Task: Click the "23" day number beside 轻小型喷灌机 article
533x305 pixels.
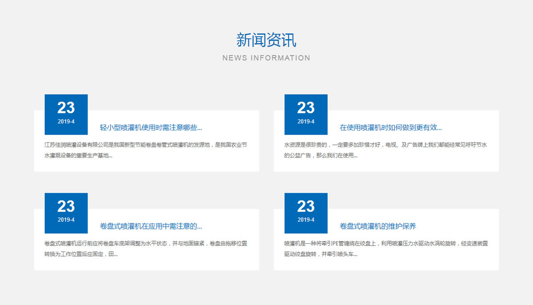Action: tap(66, 108)
